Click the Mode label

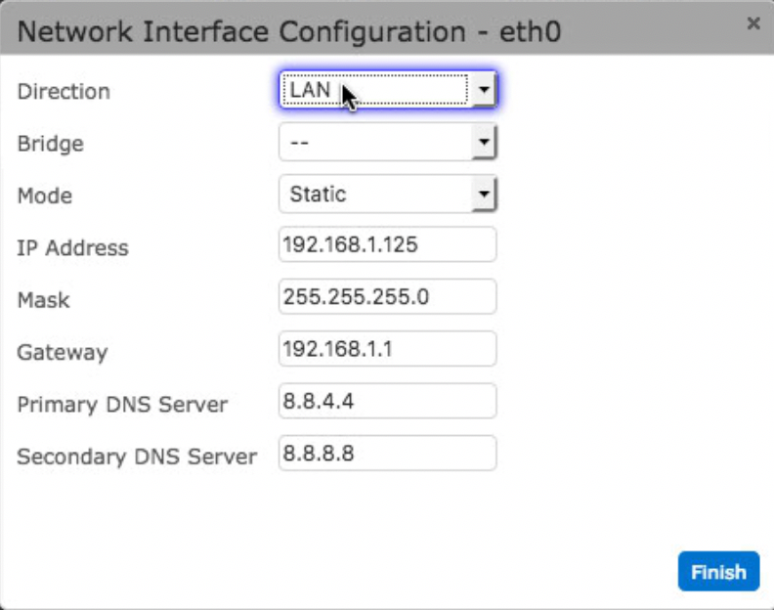(x=45, y=196)
